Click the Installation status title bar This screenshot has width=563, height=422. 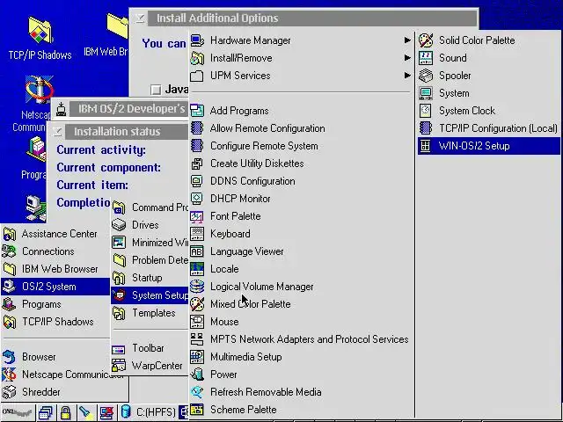(x=128, y=132)
